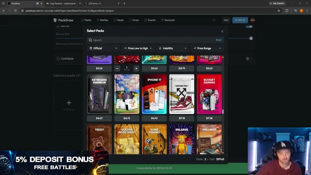This screenshot has width=311, height=175.
Task: Select the Gone Fishing pack
Action: coord(154,139)
